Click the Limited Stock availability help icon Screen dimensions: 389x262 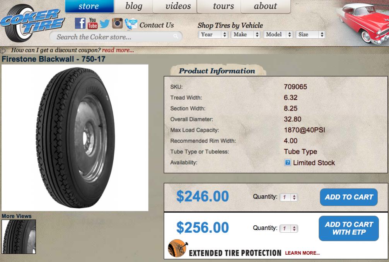(x=288, y=163)
